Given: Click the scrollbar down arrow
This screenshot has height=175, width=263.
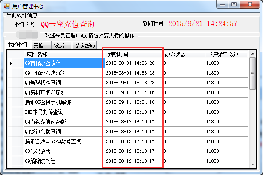Looking at the screenshot, I should [253, 165].
